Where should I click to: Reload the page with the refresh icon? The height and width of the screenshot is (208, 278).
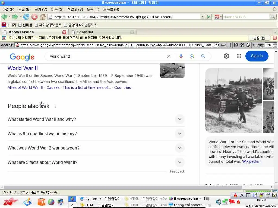coord(26,17)
